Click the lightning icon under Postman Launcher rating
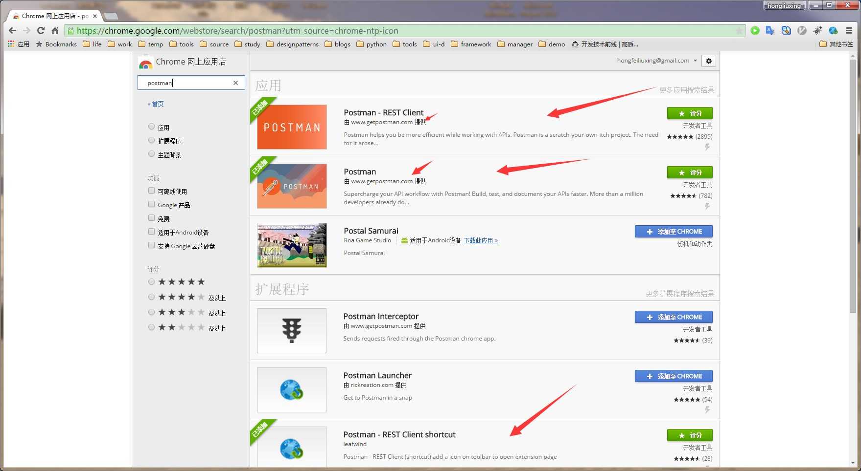 tap(707, 410)
